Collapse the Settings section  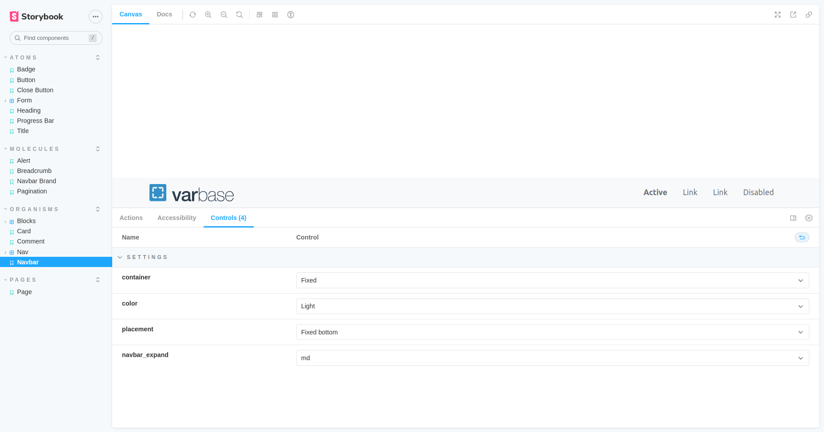point(120,257)
